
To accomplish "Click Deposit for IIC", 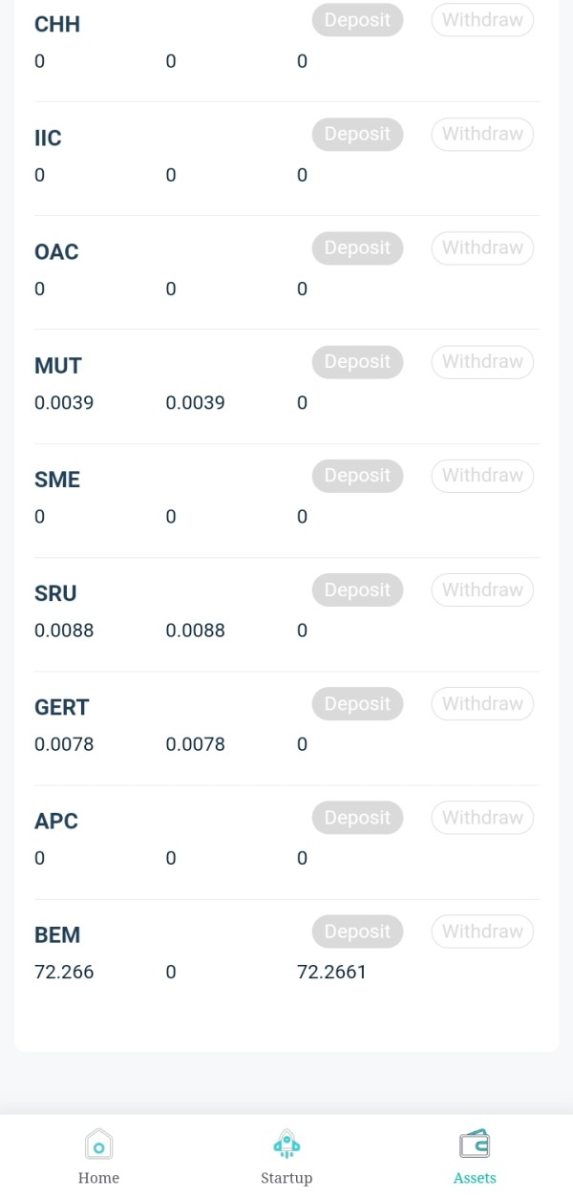I will click(x=357, y=134).
